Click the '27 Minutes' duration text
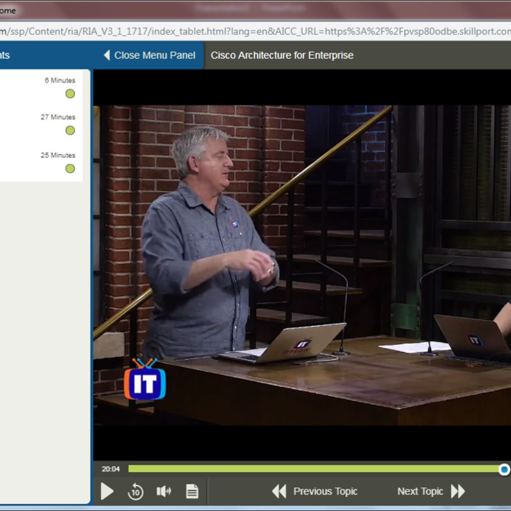Viewport: 511px width, 511px height. click(58, 117)
